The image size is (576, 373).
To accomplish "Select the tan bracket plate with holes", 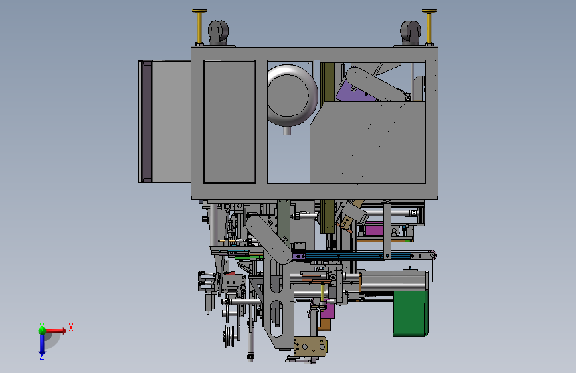I will [310, 346].
